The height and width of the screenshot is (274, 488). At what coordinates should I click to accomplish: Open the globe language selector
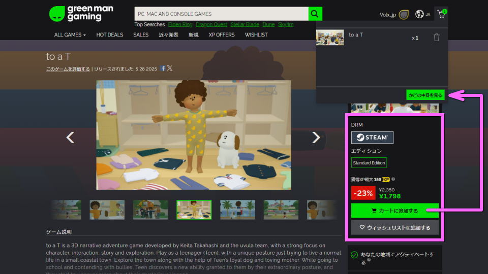point(419,14)
